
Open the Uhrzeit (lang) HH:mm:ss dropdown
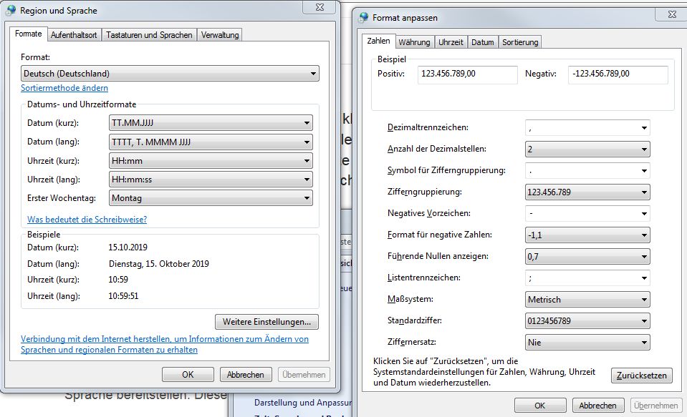click(x=211, y=180)
